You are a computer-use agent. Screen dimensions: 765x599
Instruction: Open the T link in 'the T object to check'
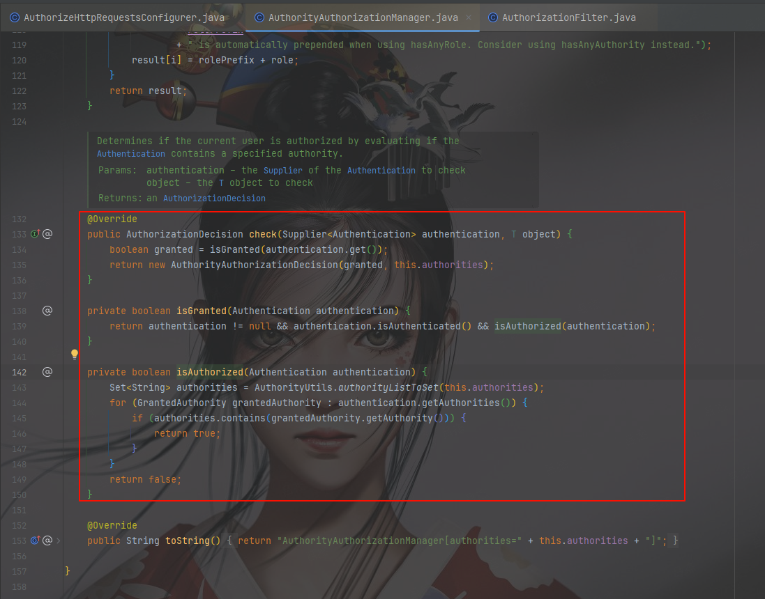click(x=221, y=182)
